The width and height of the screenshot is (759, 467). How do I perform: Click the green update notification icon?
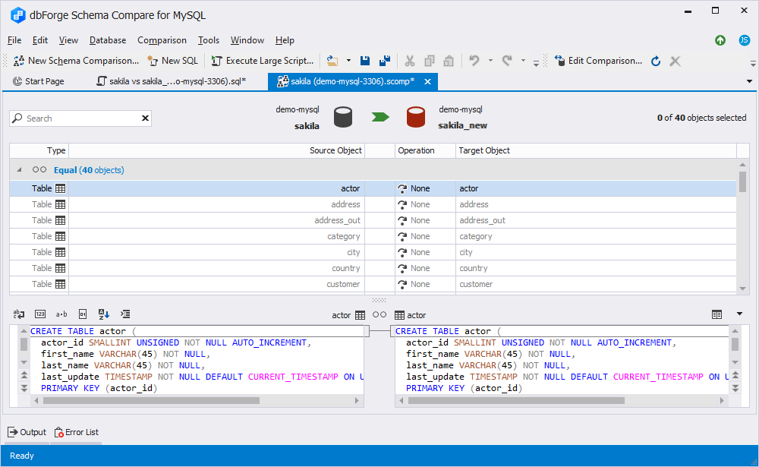coord(720,40)
